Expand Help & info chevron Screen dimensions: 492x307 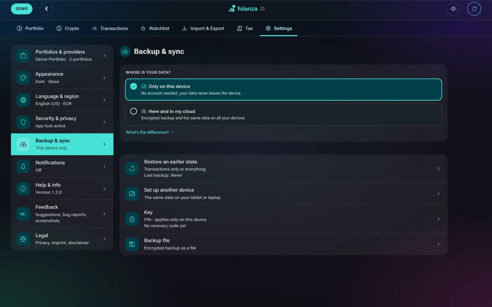point(104,189)
